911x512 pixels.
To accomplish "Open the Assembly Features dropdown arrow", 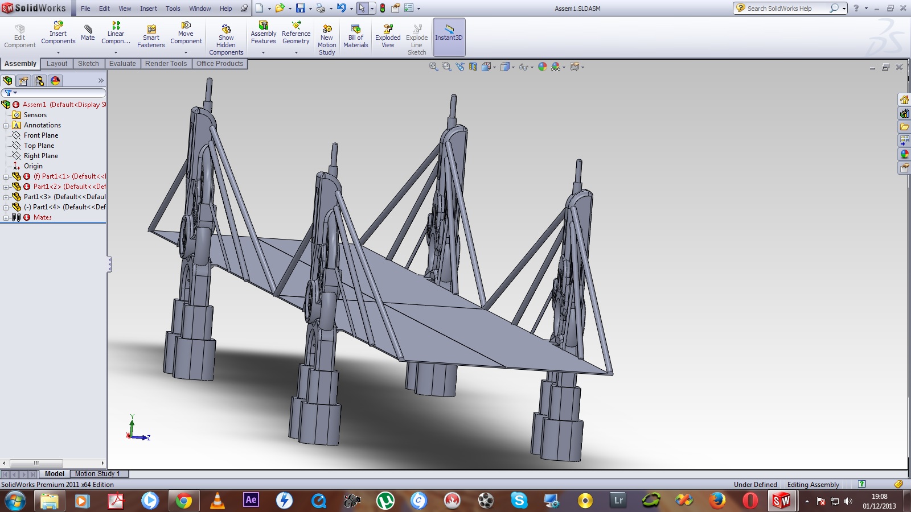I will tap(263, 53).
